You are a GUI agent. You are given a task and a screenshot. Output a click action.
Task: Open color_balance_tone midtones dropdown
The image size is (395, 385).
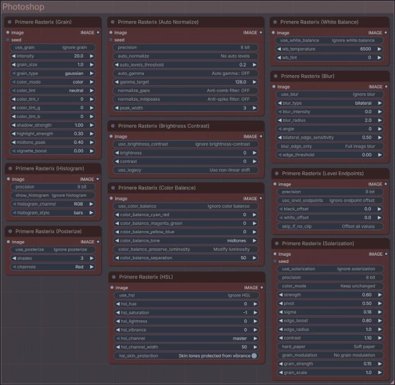[x=186, y=241]
